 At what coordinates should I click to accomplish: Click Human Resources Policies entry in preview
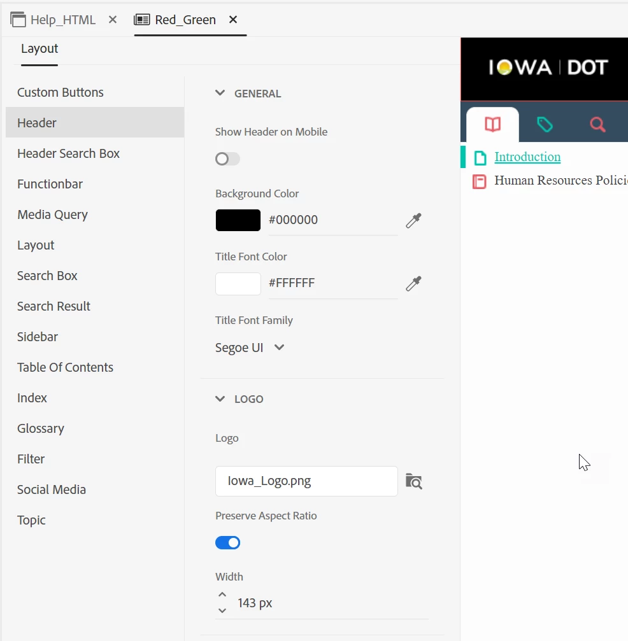coord(561,180)
